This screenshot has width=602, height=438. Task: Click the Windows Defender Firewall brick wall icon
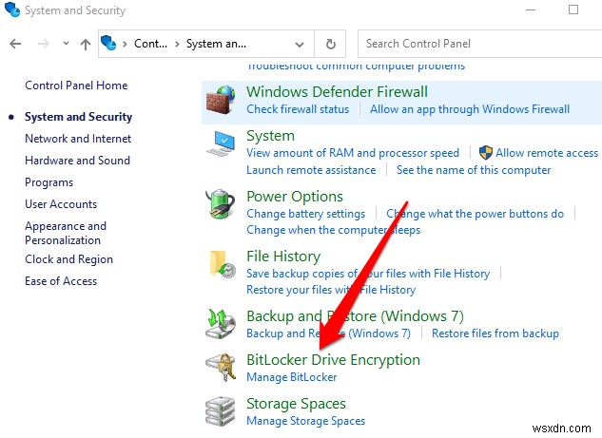coord(221,100)
